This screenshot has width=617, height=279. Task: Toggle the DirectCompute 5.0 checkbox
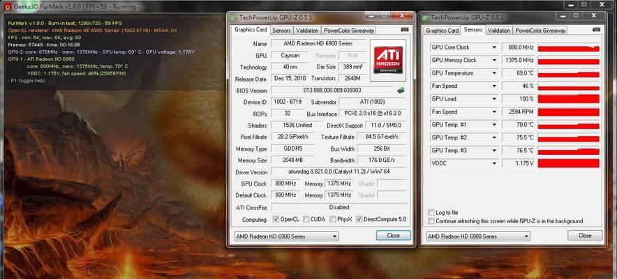click(359, 219)
